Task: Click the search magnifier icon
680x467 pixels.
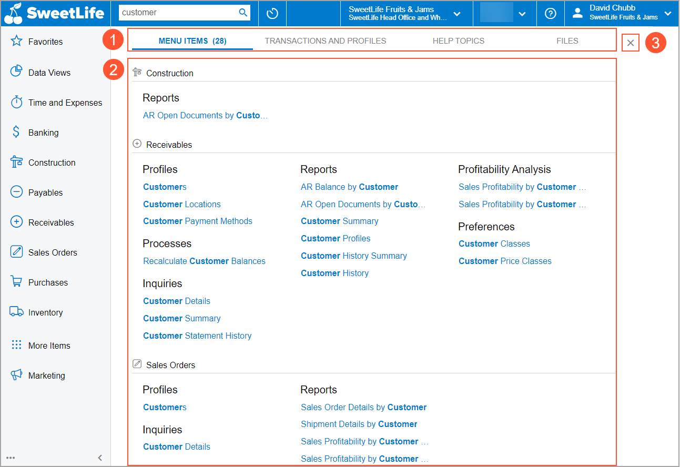Action: point(243,13)
